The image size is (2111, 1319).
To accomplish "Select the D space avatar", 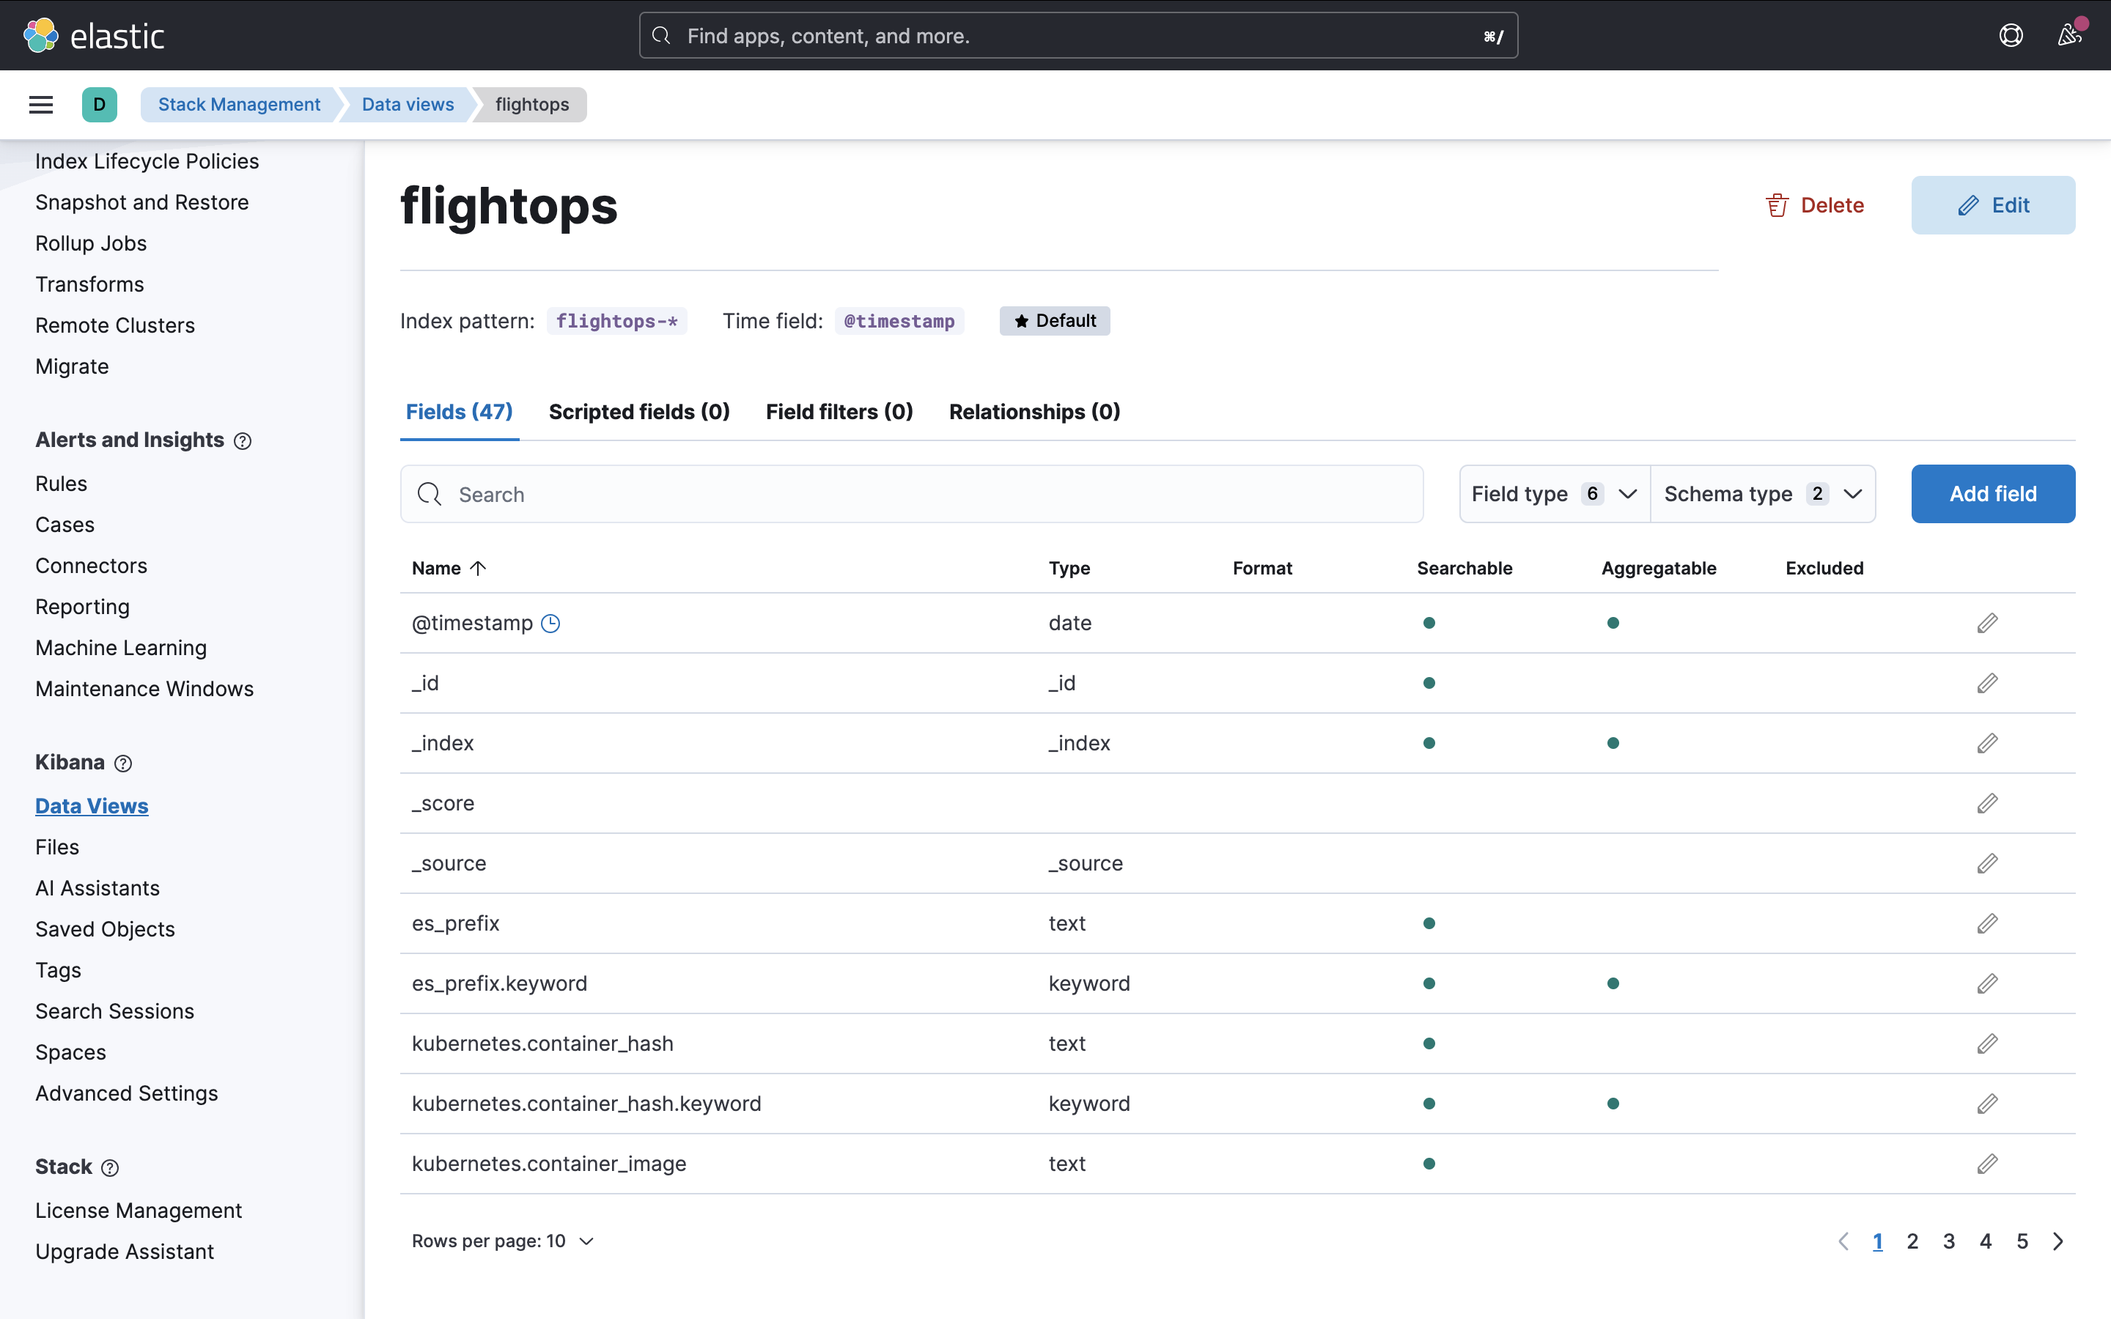I will (x=100, y=104).
